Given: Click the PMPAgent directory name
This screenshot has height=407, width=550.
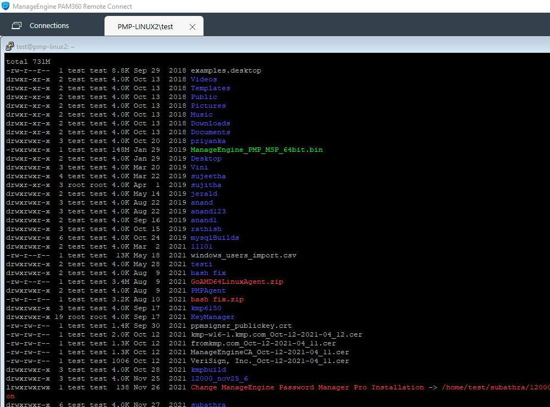Looking at the screenshot, I should pyautogui.click(x=208, y=290).
